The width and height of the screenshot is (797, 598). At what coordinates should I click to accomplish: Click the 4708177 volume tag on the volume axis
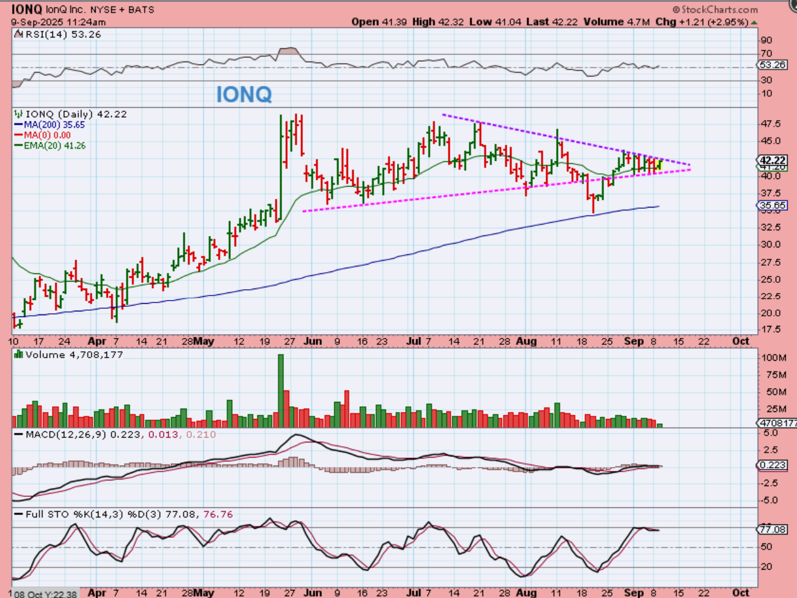coord(777,423)
